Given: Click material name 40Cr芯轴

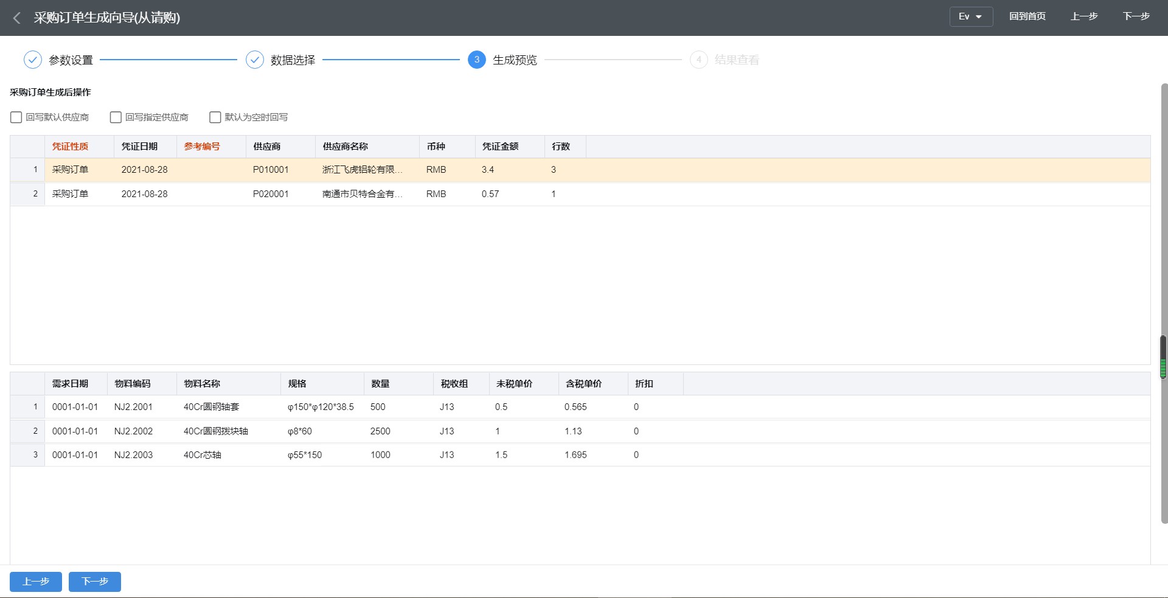Looking at the screenshot, I should (x=203, y=455).
